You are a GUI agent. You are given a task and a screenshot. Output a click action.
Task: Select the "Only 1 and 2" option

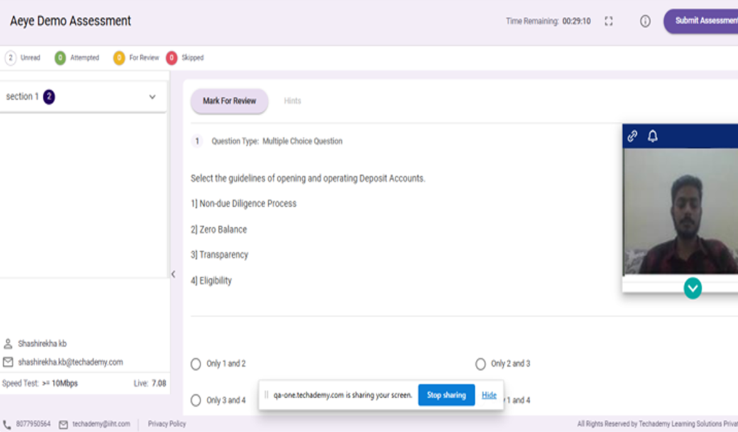pyautogui.click(x=196, y=364)
